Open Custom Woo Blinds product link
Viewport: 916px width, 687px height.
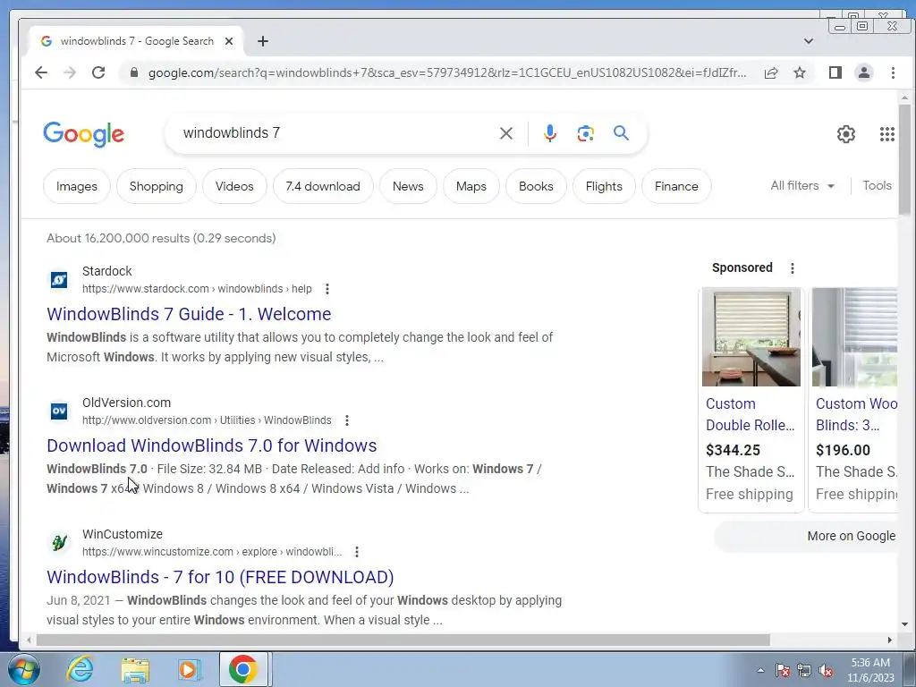[x=856, y=414]
